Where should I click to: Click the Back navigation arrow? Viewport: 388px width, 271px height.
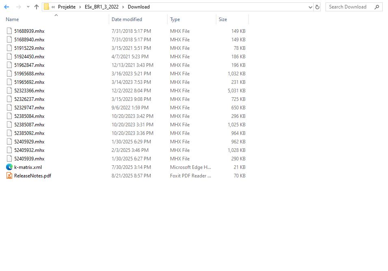pos(6,6)
